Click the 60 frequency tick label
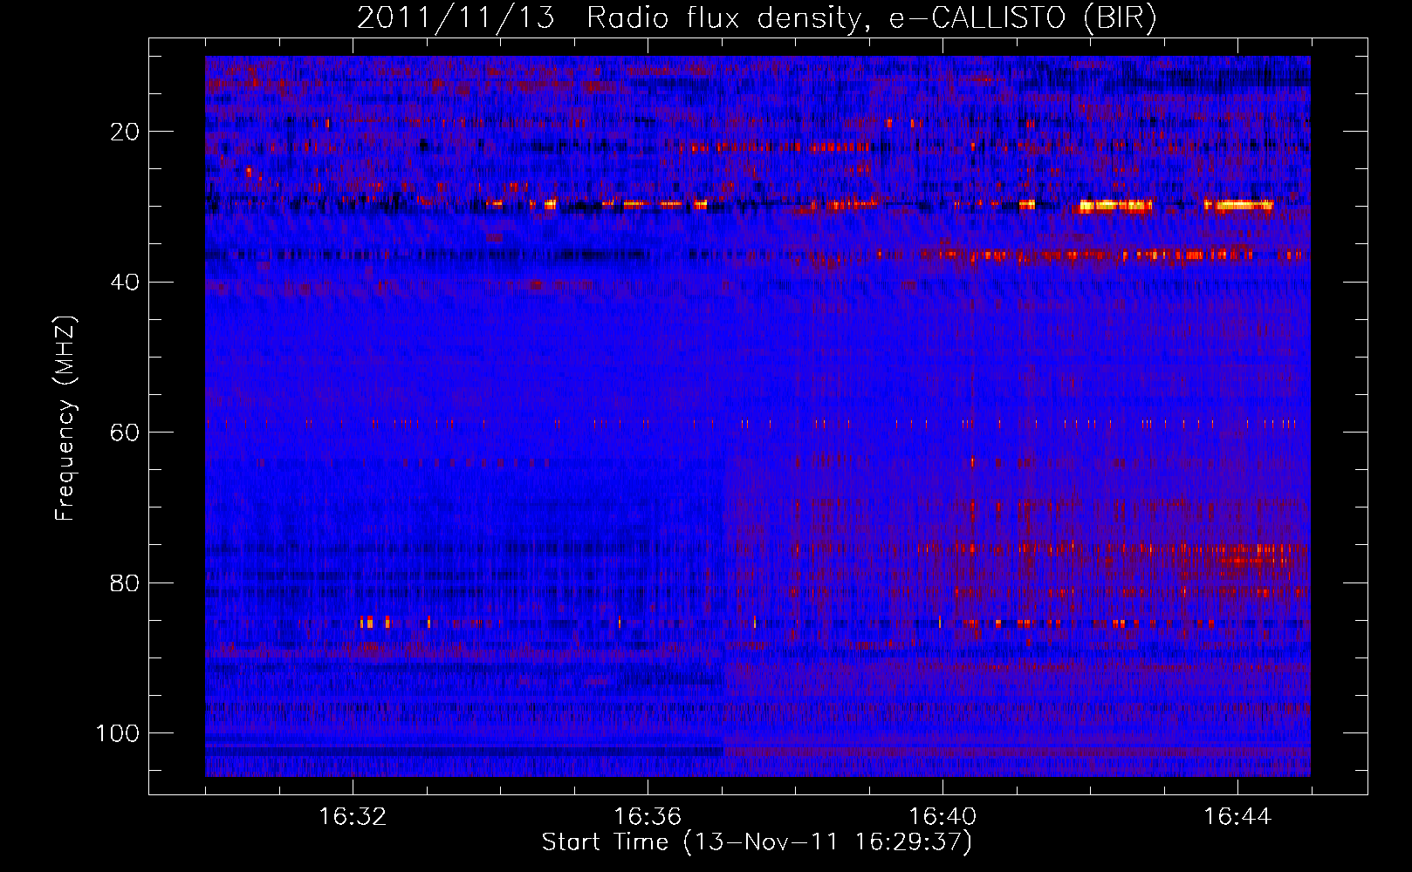Viewport: 1412px width, 872px height. click(126, 433)
